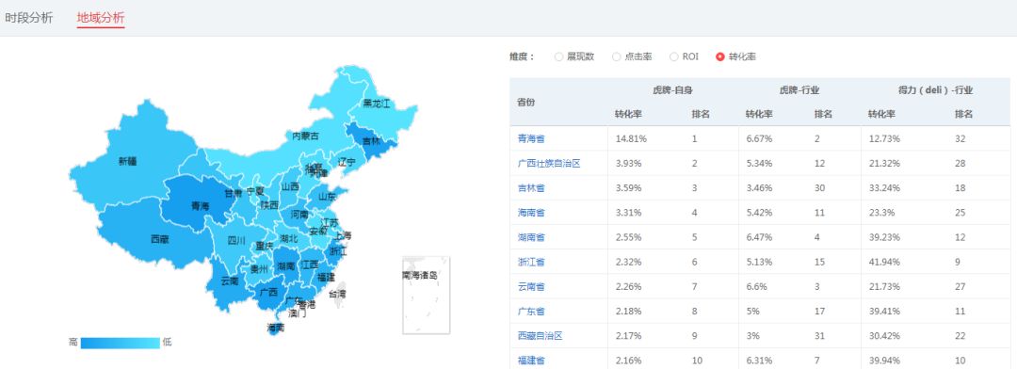This screenshot has width=1017, height=369.
Task: Open the 广东省 province link
Action: [x=531, y=312]
